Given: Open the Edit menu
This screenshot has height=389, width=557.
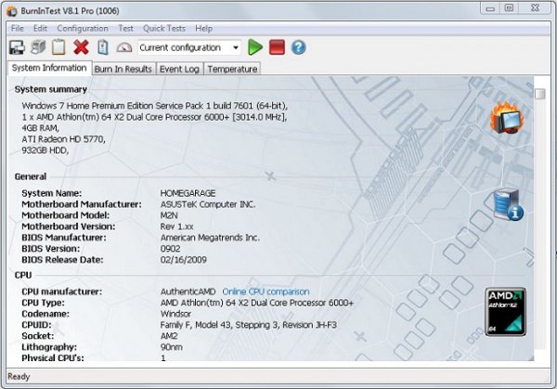Looking at the screenshot, I should [40, 29].
